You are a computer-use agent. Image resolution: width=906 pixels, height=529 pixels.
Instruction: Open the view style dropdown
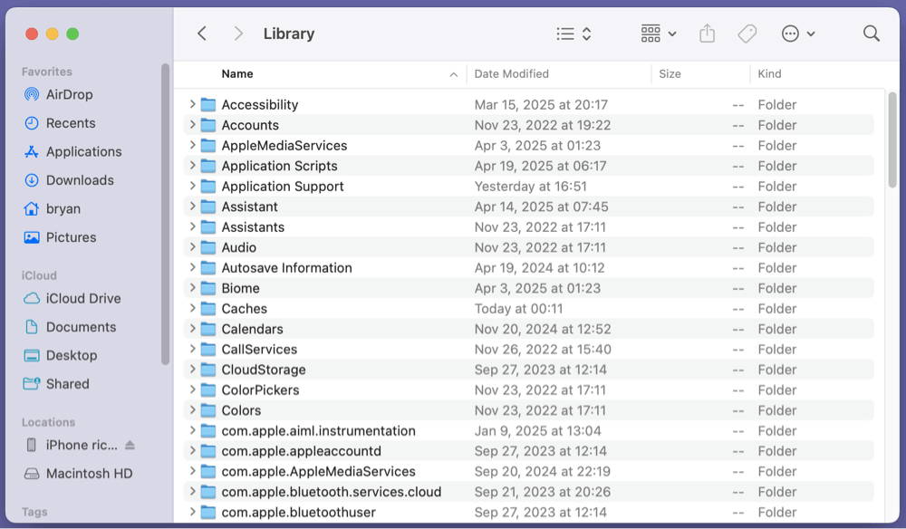[573, 34]
